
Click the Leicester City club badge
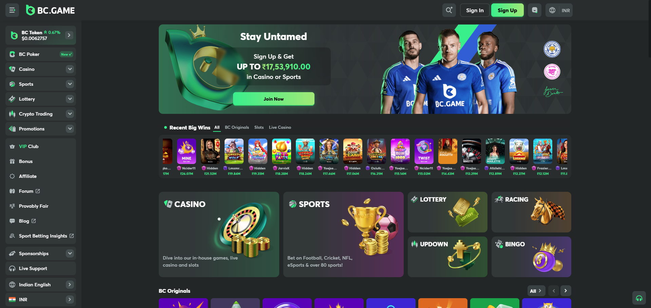point(552,49)
